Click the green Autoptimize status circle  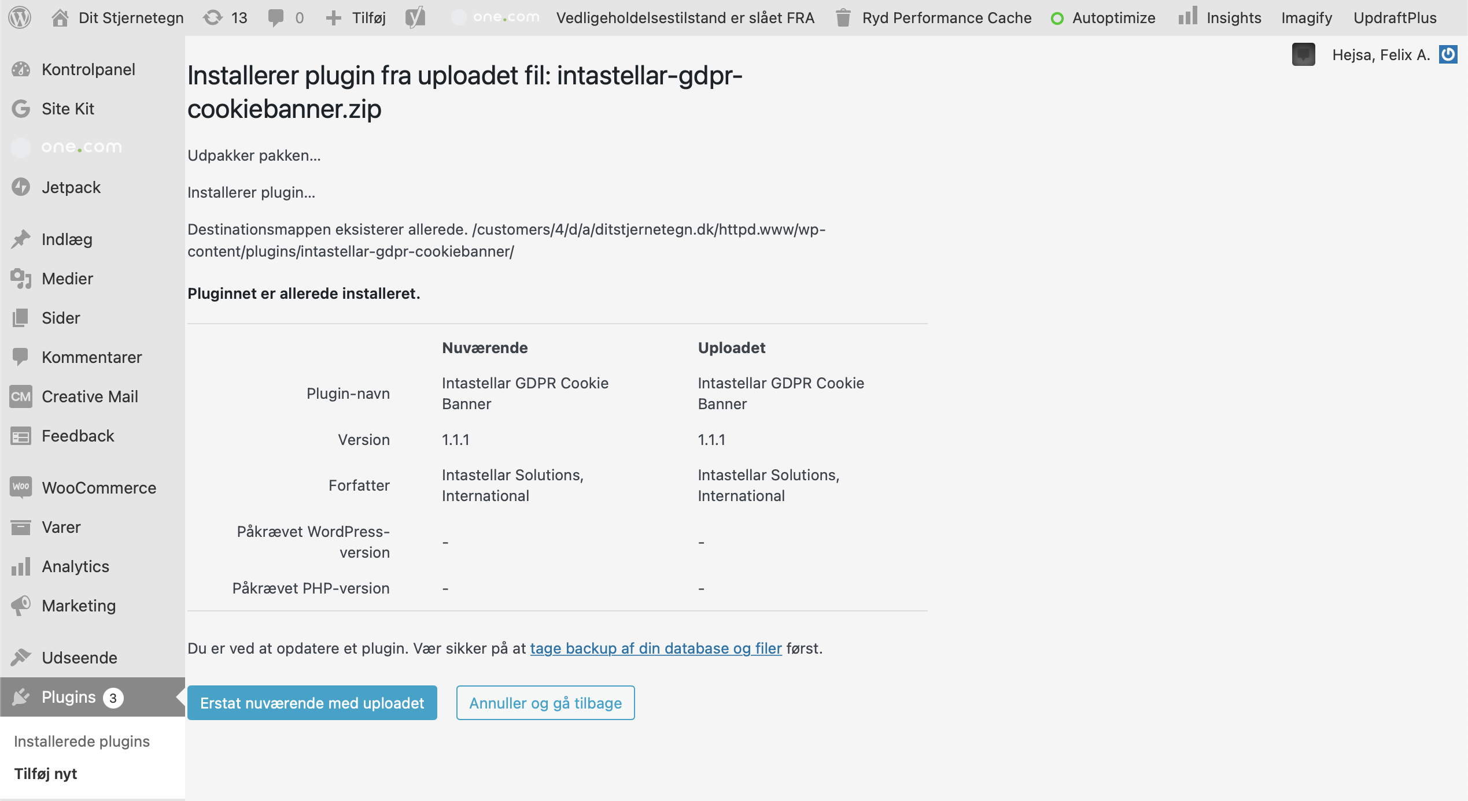(1057, 18)
